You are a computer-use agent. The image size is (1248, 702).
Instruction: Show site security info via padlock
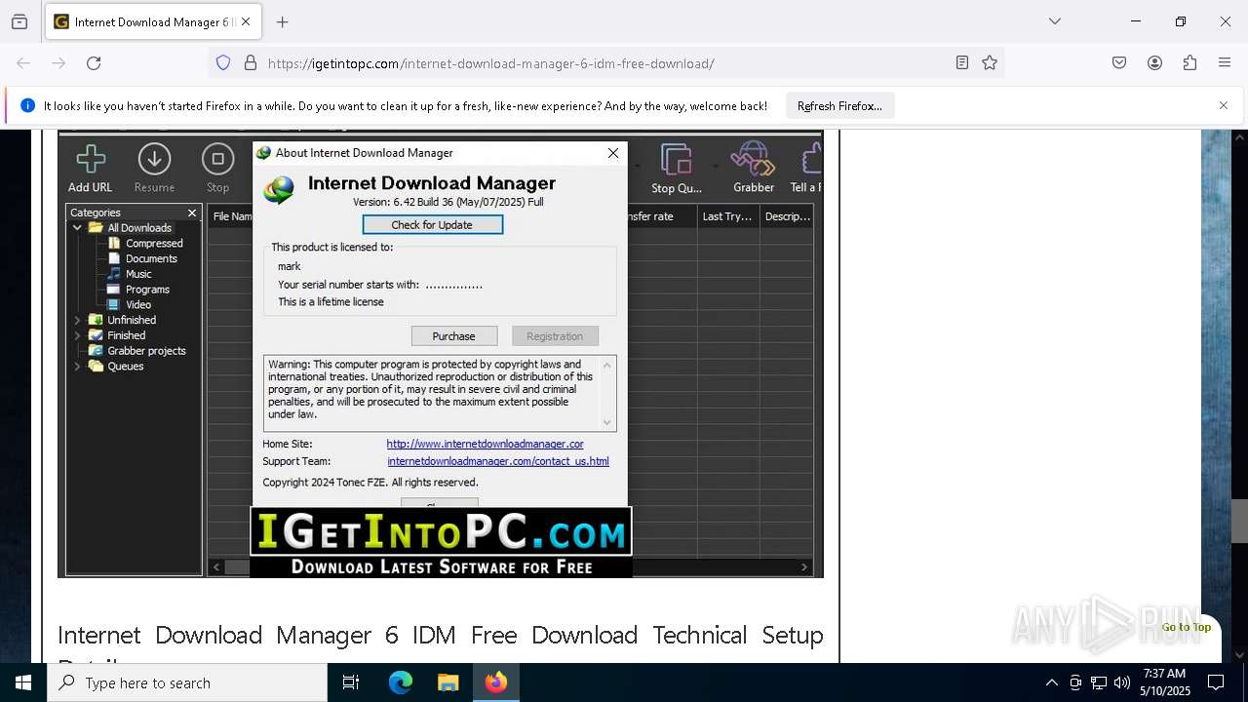(x=251, y=63)
